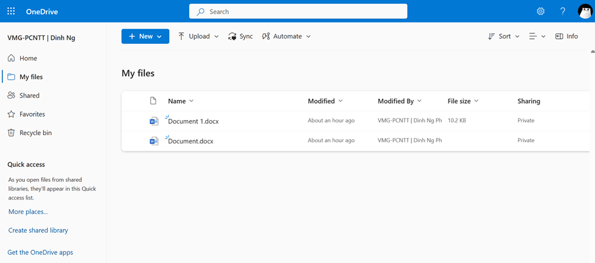Expand the Automate dropdown chevron
The image size is (595, 263).
308,37
